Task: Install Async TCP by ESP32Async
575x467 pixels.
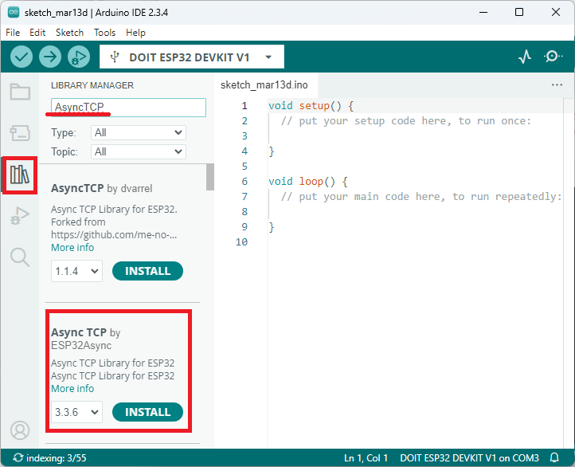Action: point(147,412)
